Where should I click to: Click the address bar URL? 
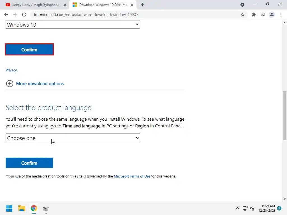[x=89, y=15]
